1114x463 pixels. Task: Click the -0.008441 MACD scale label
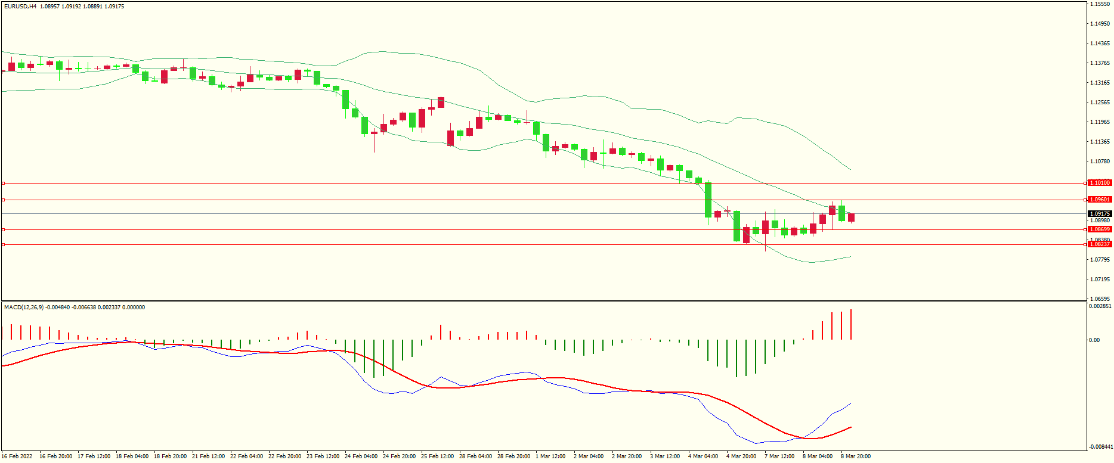pos(1100,446)
